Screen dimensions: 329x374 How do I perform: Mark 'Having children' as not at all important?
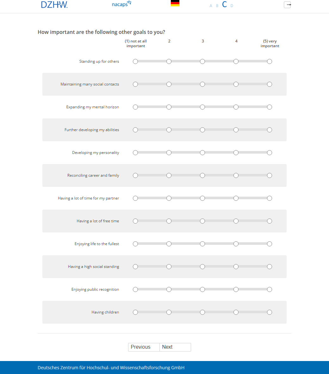point(135,312)
